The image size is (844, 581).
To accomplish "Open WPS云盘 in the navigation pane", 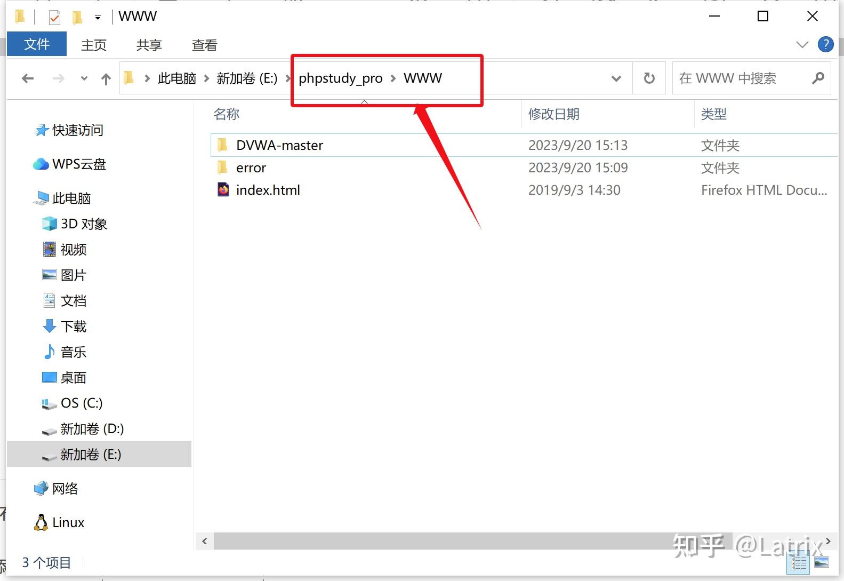I will (70, 164).
